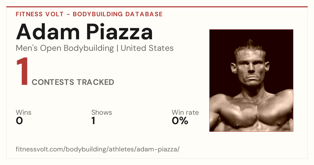
Task: Click the Wins stat label
Action: (x=24, y=112)
